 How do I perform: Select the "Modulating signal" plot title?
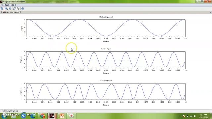106,17
